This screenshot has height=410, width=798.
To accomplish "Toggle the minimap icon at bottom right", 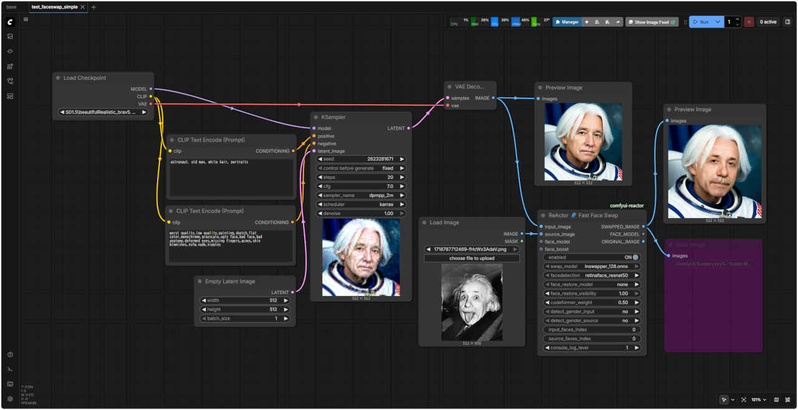I will pos(776,399).
